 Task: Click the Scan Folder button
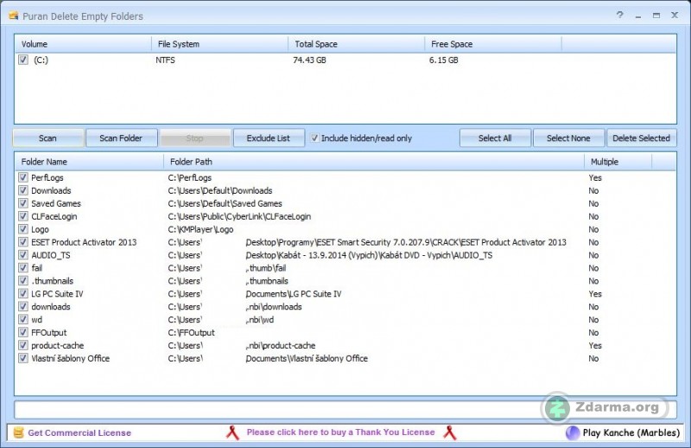click(x=121, y=138)
